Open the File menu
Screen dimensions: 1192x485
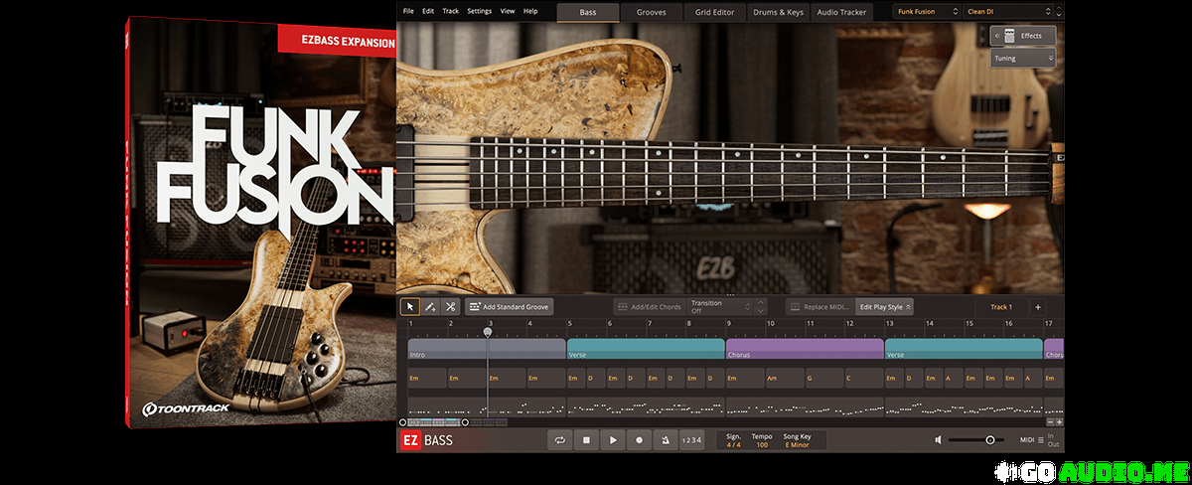[408, 11]
